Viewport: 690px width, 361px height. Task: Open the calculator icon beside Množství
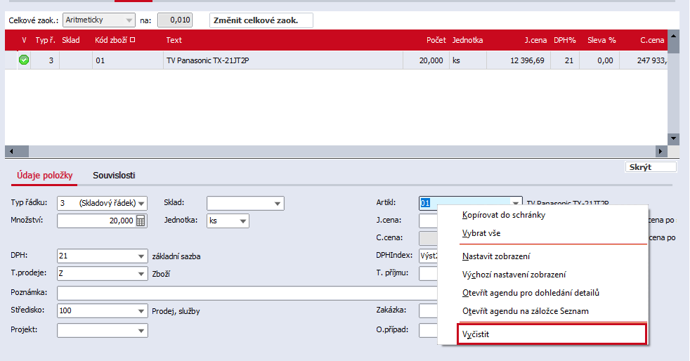[141, 221]
